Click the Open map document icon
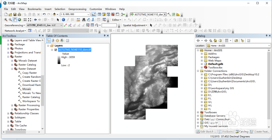 pos(10,15)
